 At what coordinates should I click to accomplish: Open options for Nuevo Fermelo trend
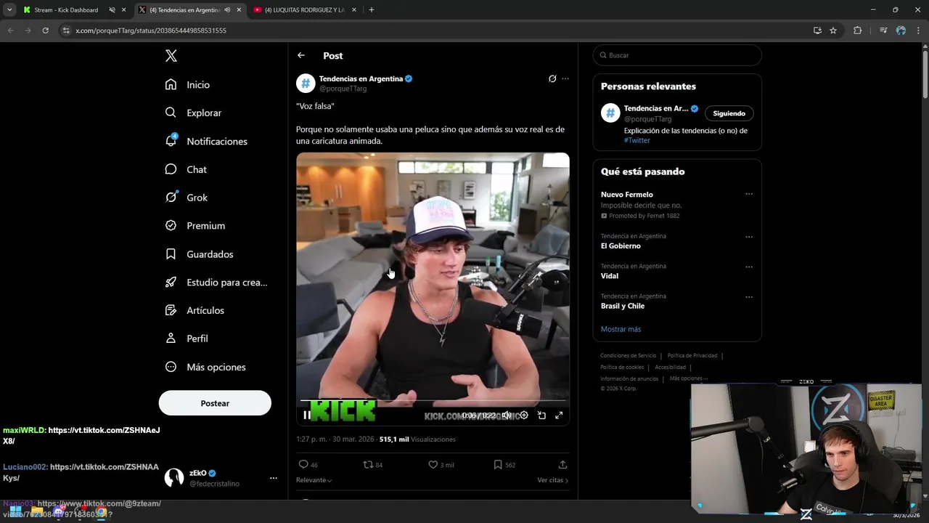749,194
